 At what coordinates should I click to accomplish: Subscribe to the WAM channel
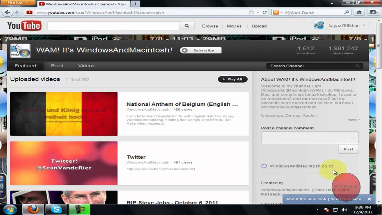(x=201, y=50)
